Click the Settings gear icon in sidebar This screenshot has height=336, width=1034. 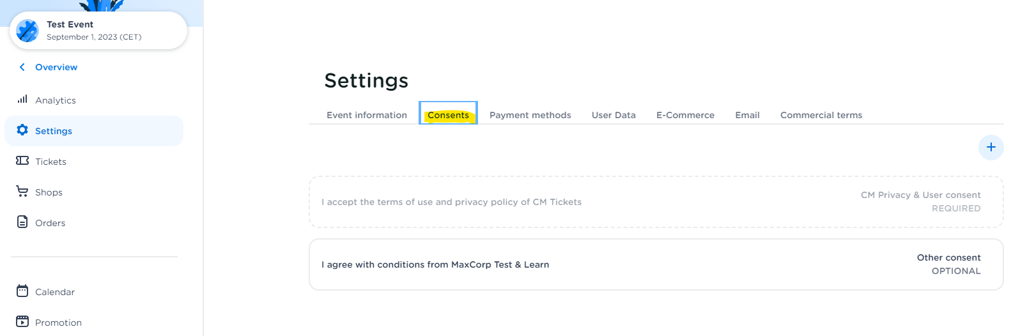[x=22, y=130]
